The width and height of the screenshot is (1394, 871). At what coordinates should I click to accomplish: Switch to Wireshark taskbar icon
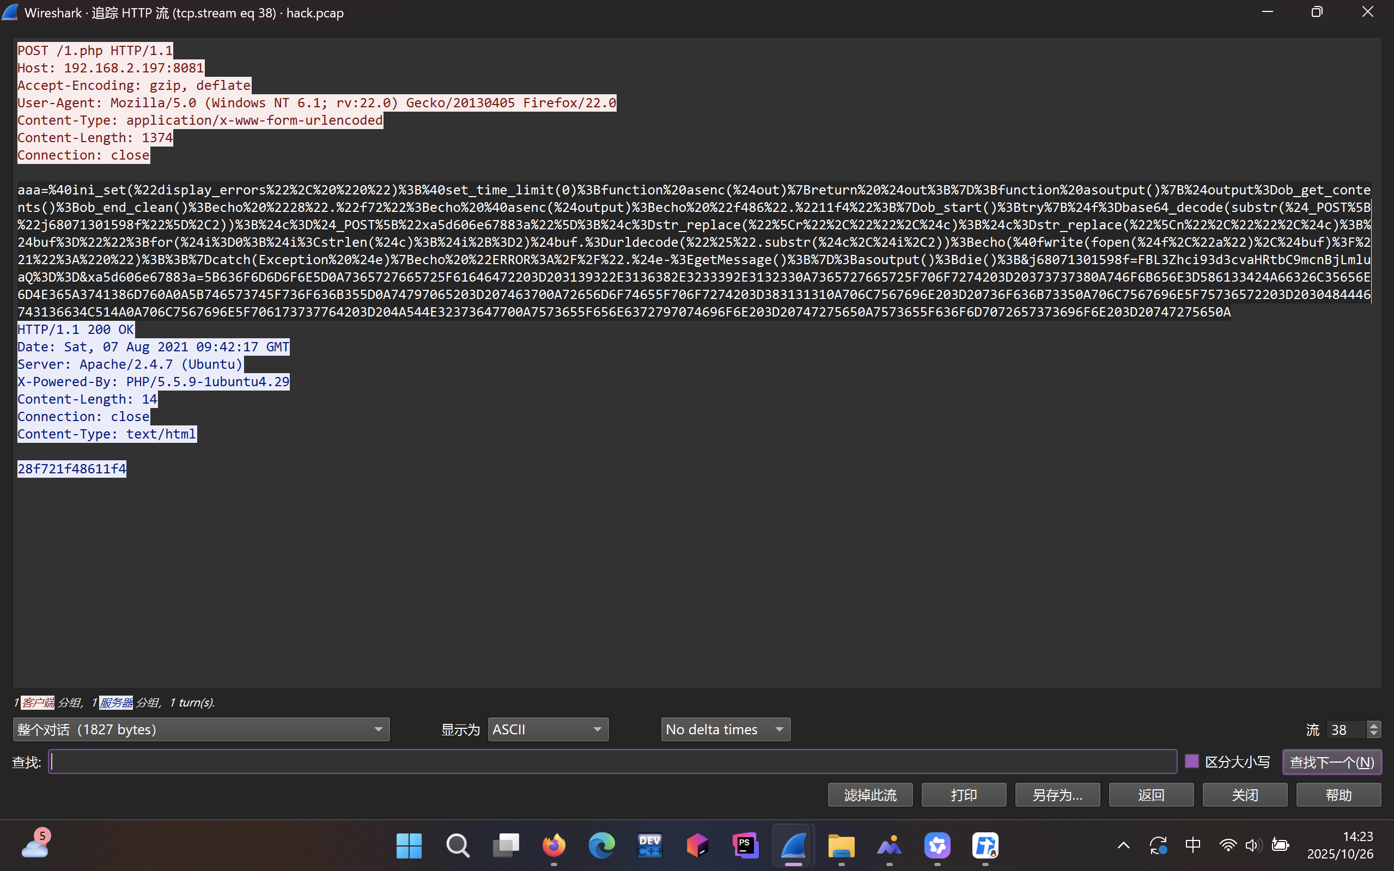click(793, 845)
